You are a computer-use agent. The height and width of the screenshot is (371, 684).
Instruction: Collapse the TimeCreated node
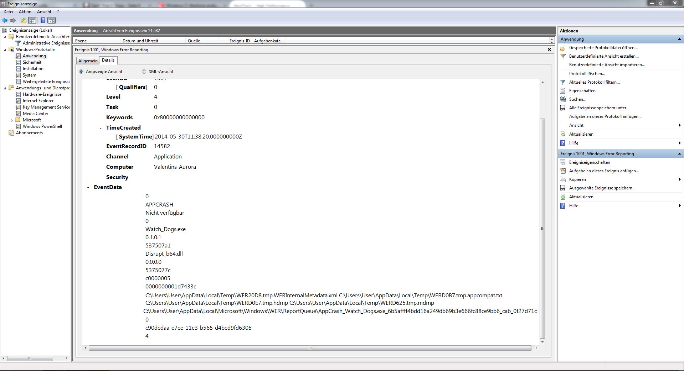pyautogui.click(x=101, y=128)
